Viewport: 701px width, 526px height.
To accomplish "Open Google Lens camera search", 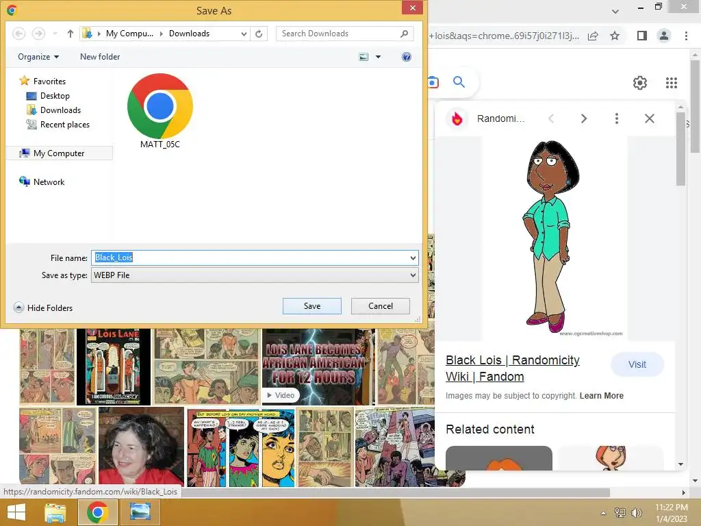I will click(x=433, y=82).
